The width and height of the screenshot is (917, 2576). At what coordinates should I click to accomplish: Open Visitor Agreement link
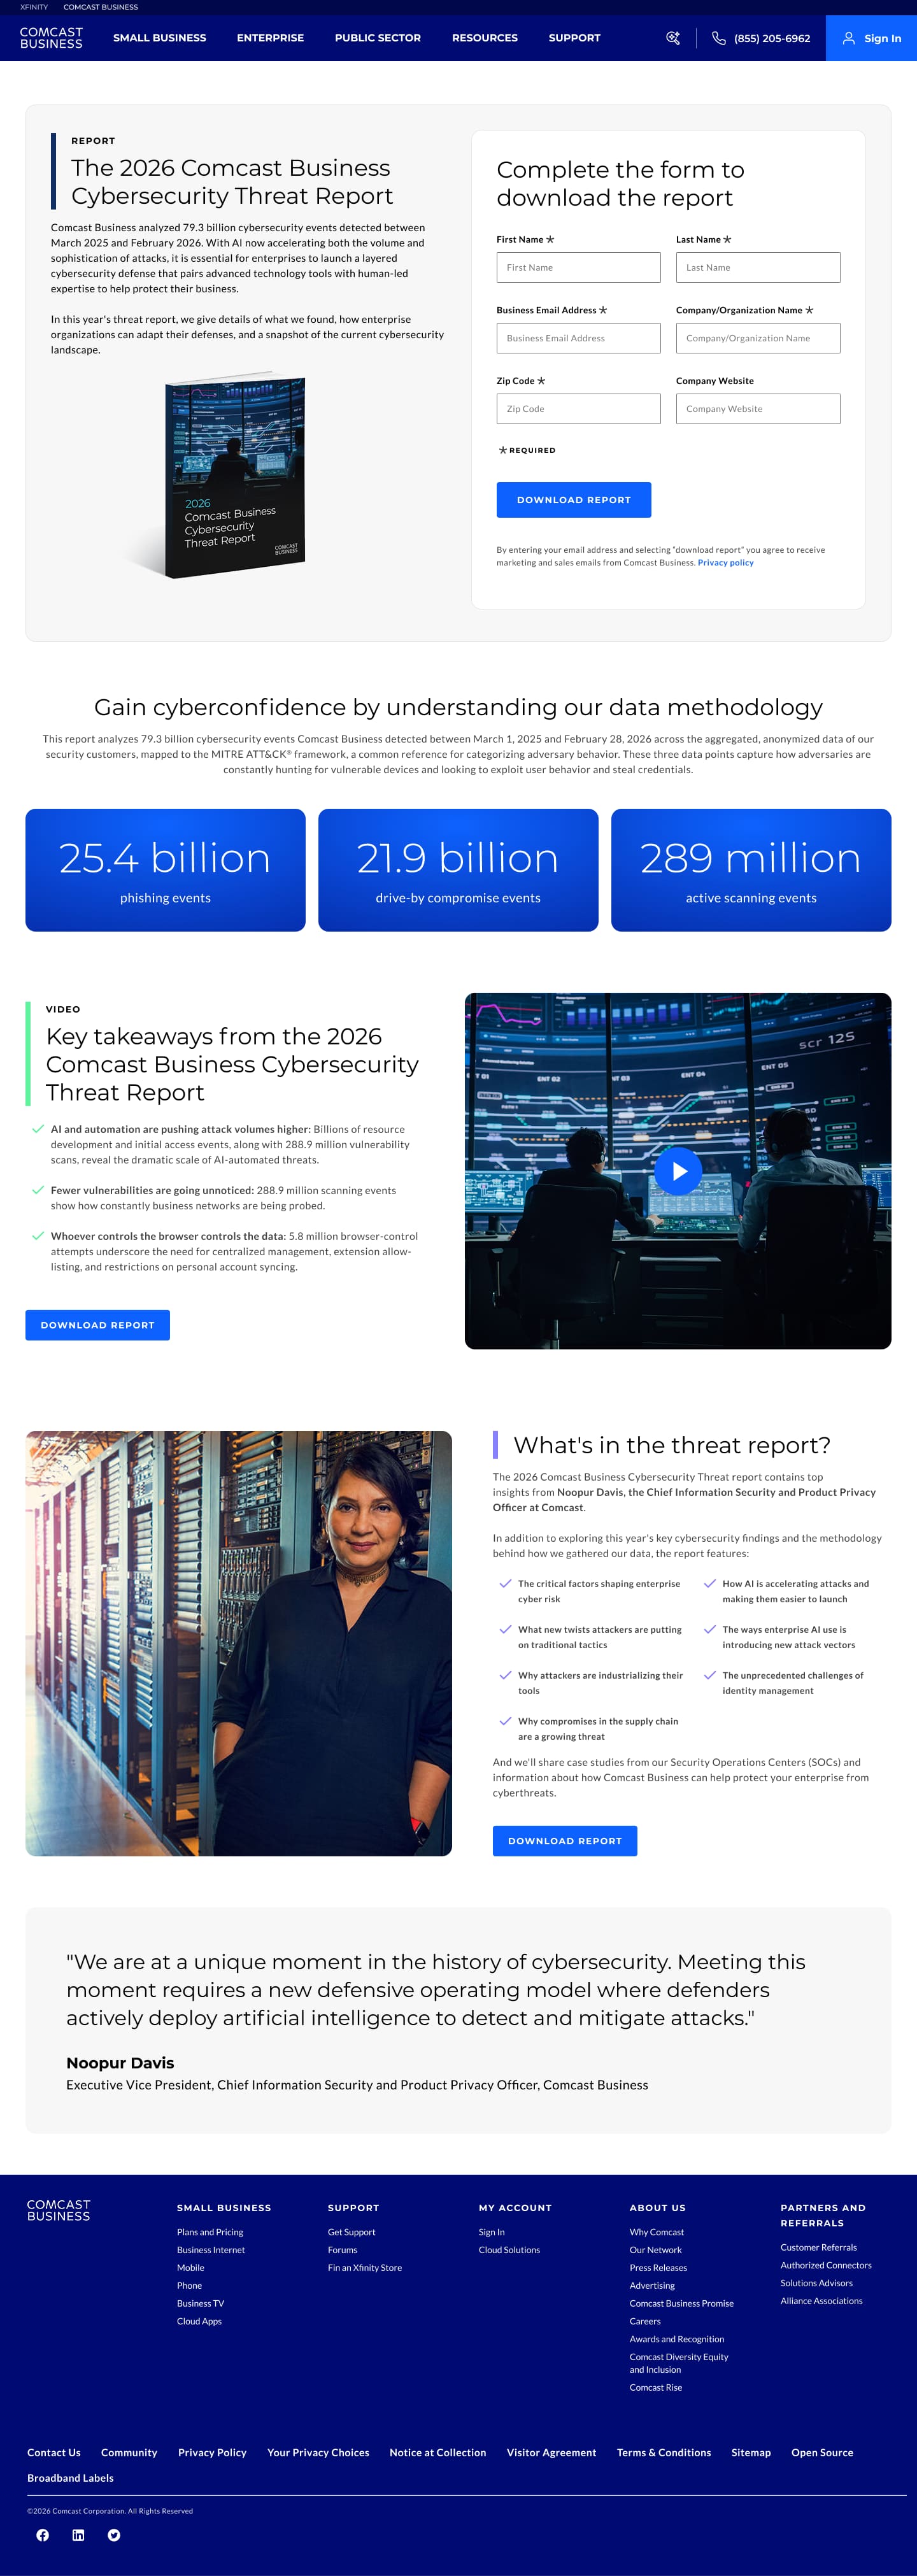click(x=552, y=2452)
